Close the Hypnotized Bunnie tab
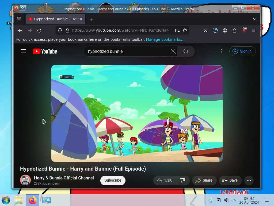Screen dimensions: 274x206 pyautogui.click(x=81, y=19)
